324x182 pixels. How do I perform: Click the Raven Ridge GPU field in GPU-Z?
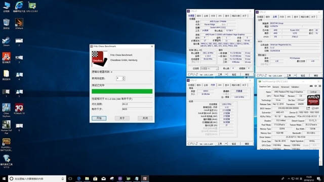[x=279, y=96]
